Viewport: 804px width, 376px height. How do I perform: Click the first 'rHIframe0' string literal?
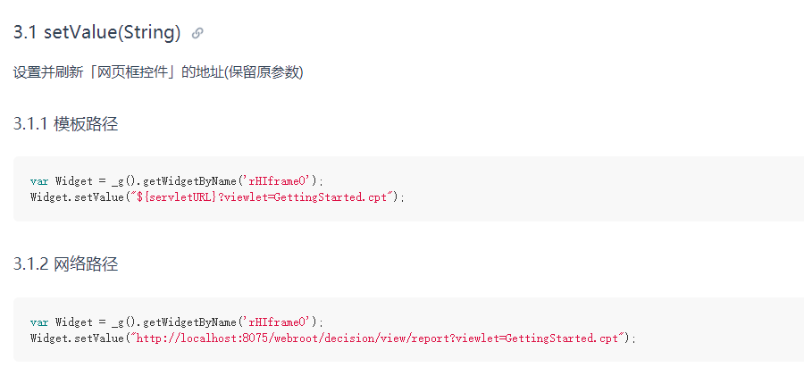279,181
